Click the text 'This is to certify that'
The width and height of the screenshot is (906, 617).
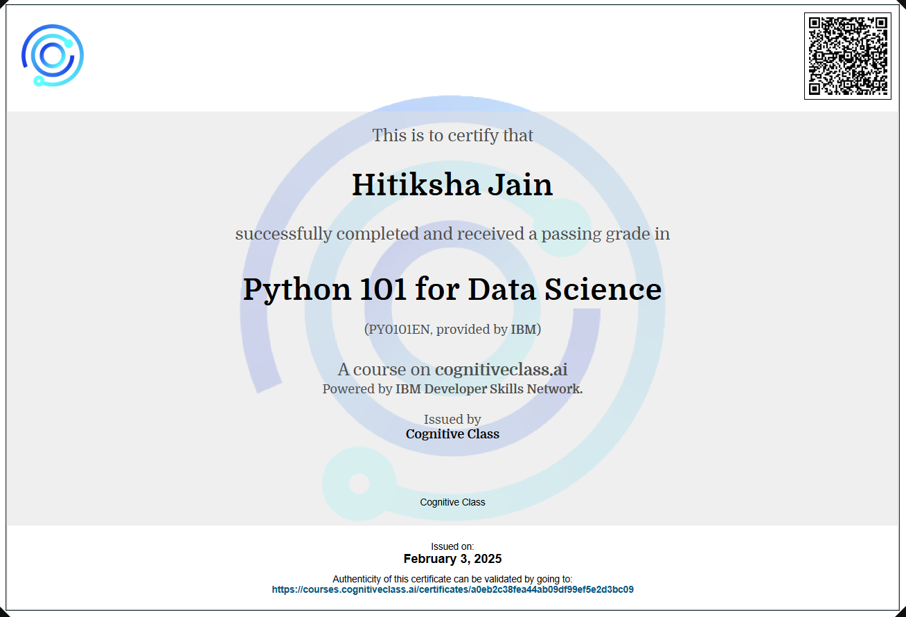[452, 135]
